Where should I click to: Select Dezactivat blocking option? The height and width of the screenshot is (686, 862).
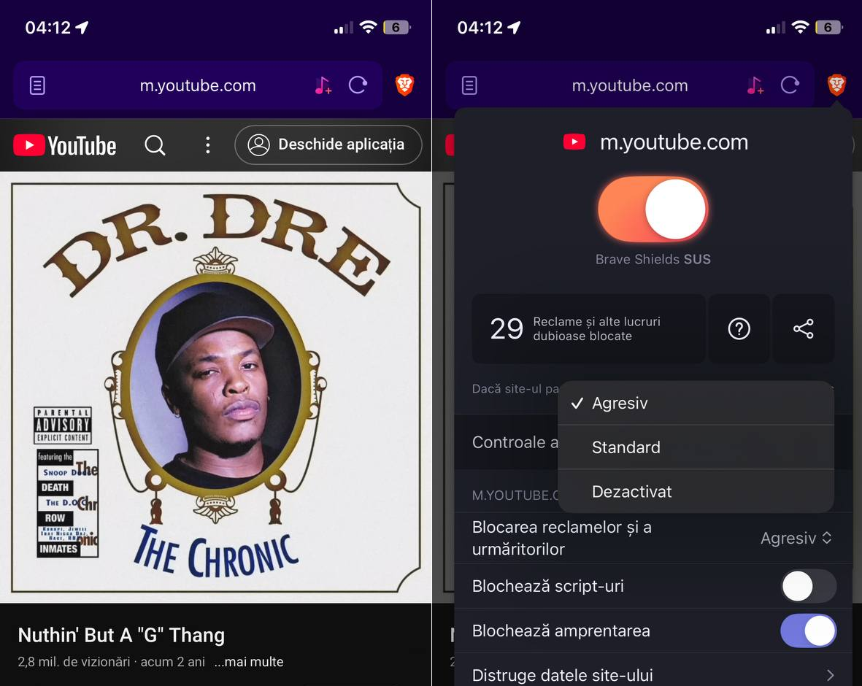(696, 491)
